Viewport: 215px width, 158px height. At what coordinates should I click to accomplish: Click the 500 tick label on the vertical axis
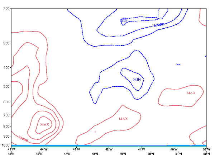pyautogui.click(x=6, y=86)
